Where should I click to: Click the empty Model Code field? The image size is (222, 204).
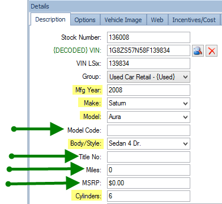click(148, 130)
